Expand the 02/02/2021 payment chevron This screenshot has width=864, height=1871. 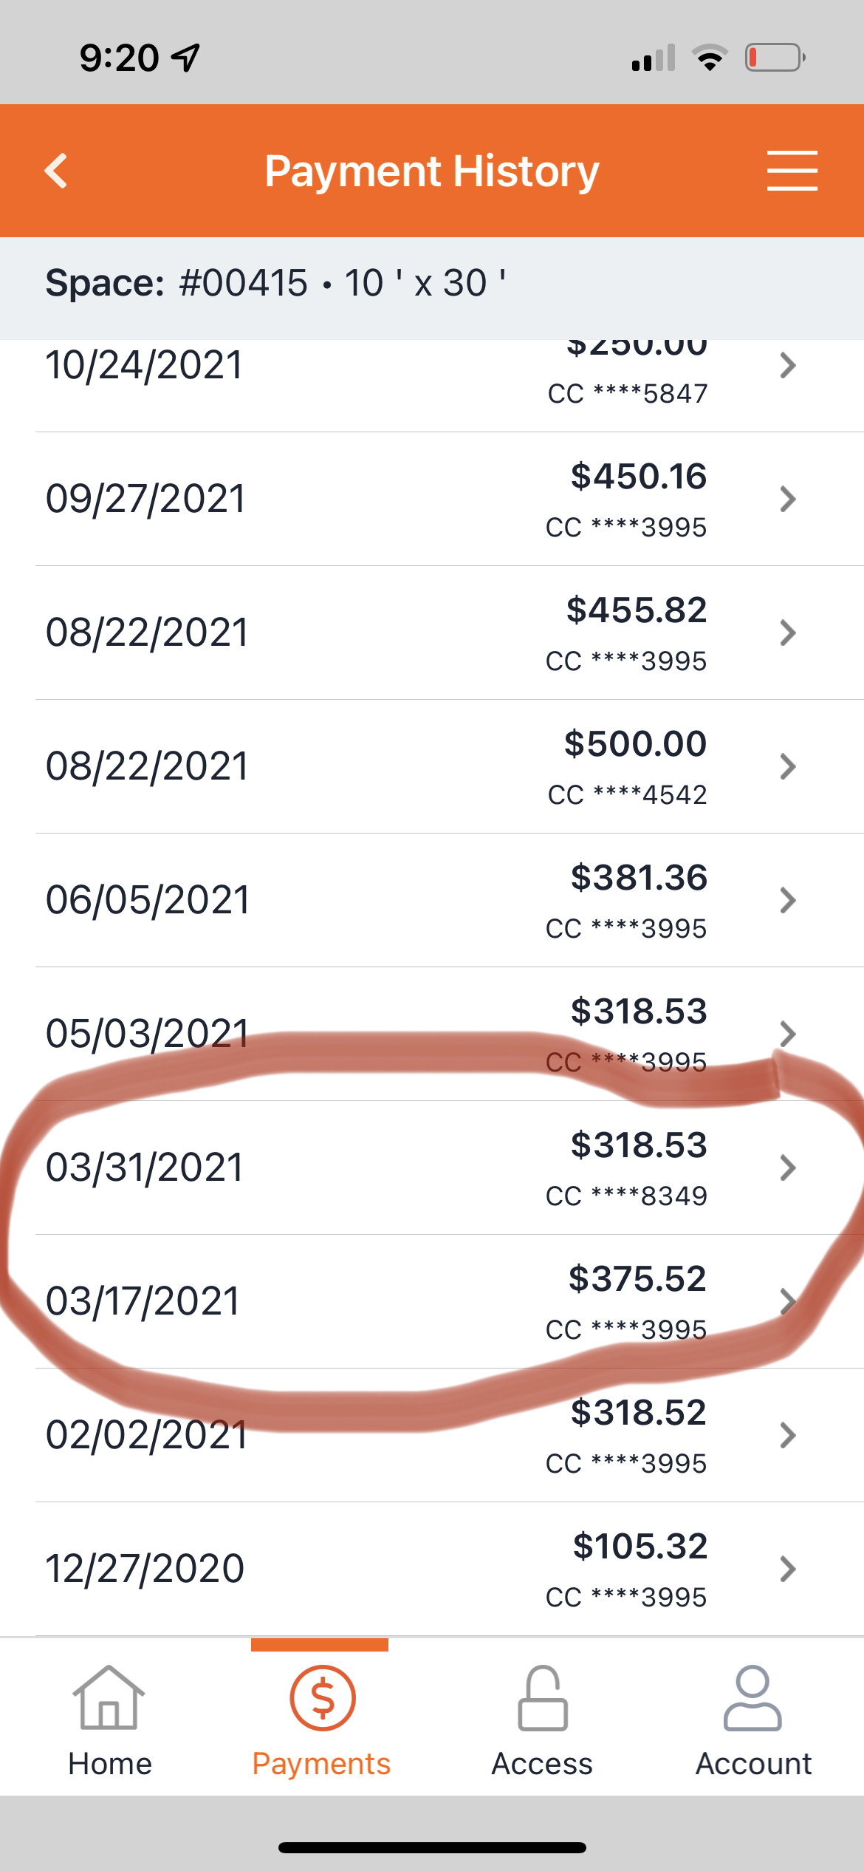tap(788, 1435)
